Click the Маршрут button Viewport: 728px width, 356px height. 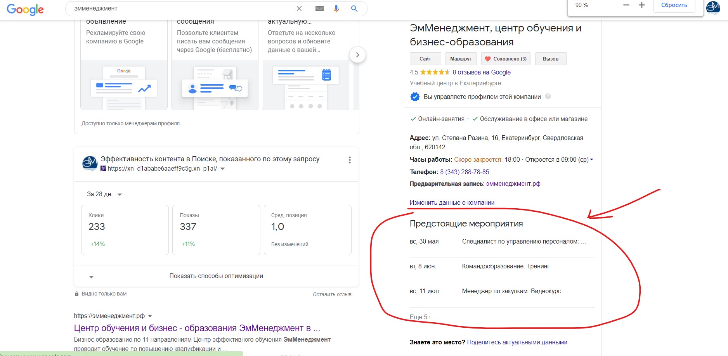(x=461, y=59)
